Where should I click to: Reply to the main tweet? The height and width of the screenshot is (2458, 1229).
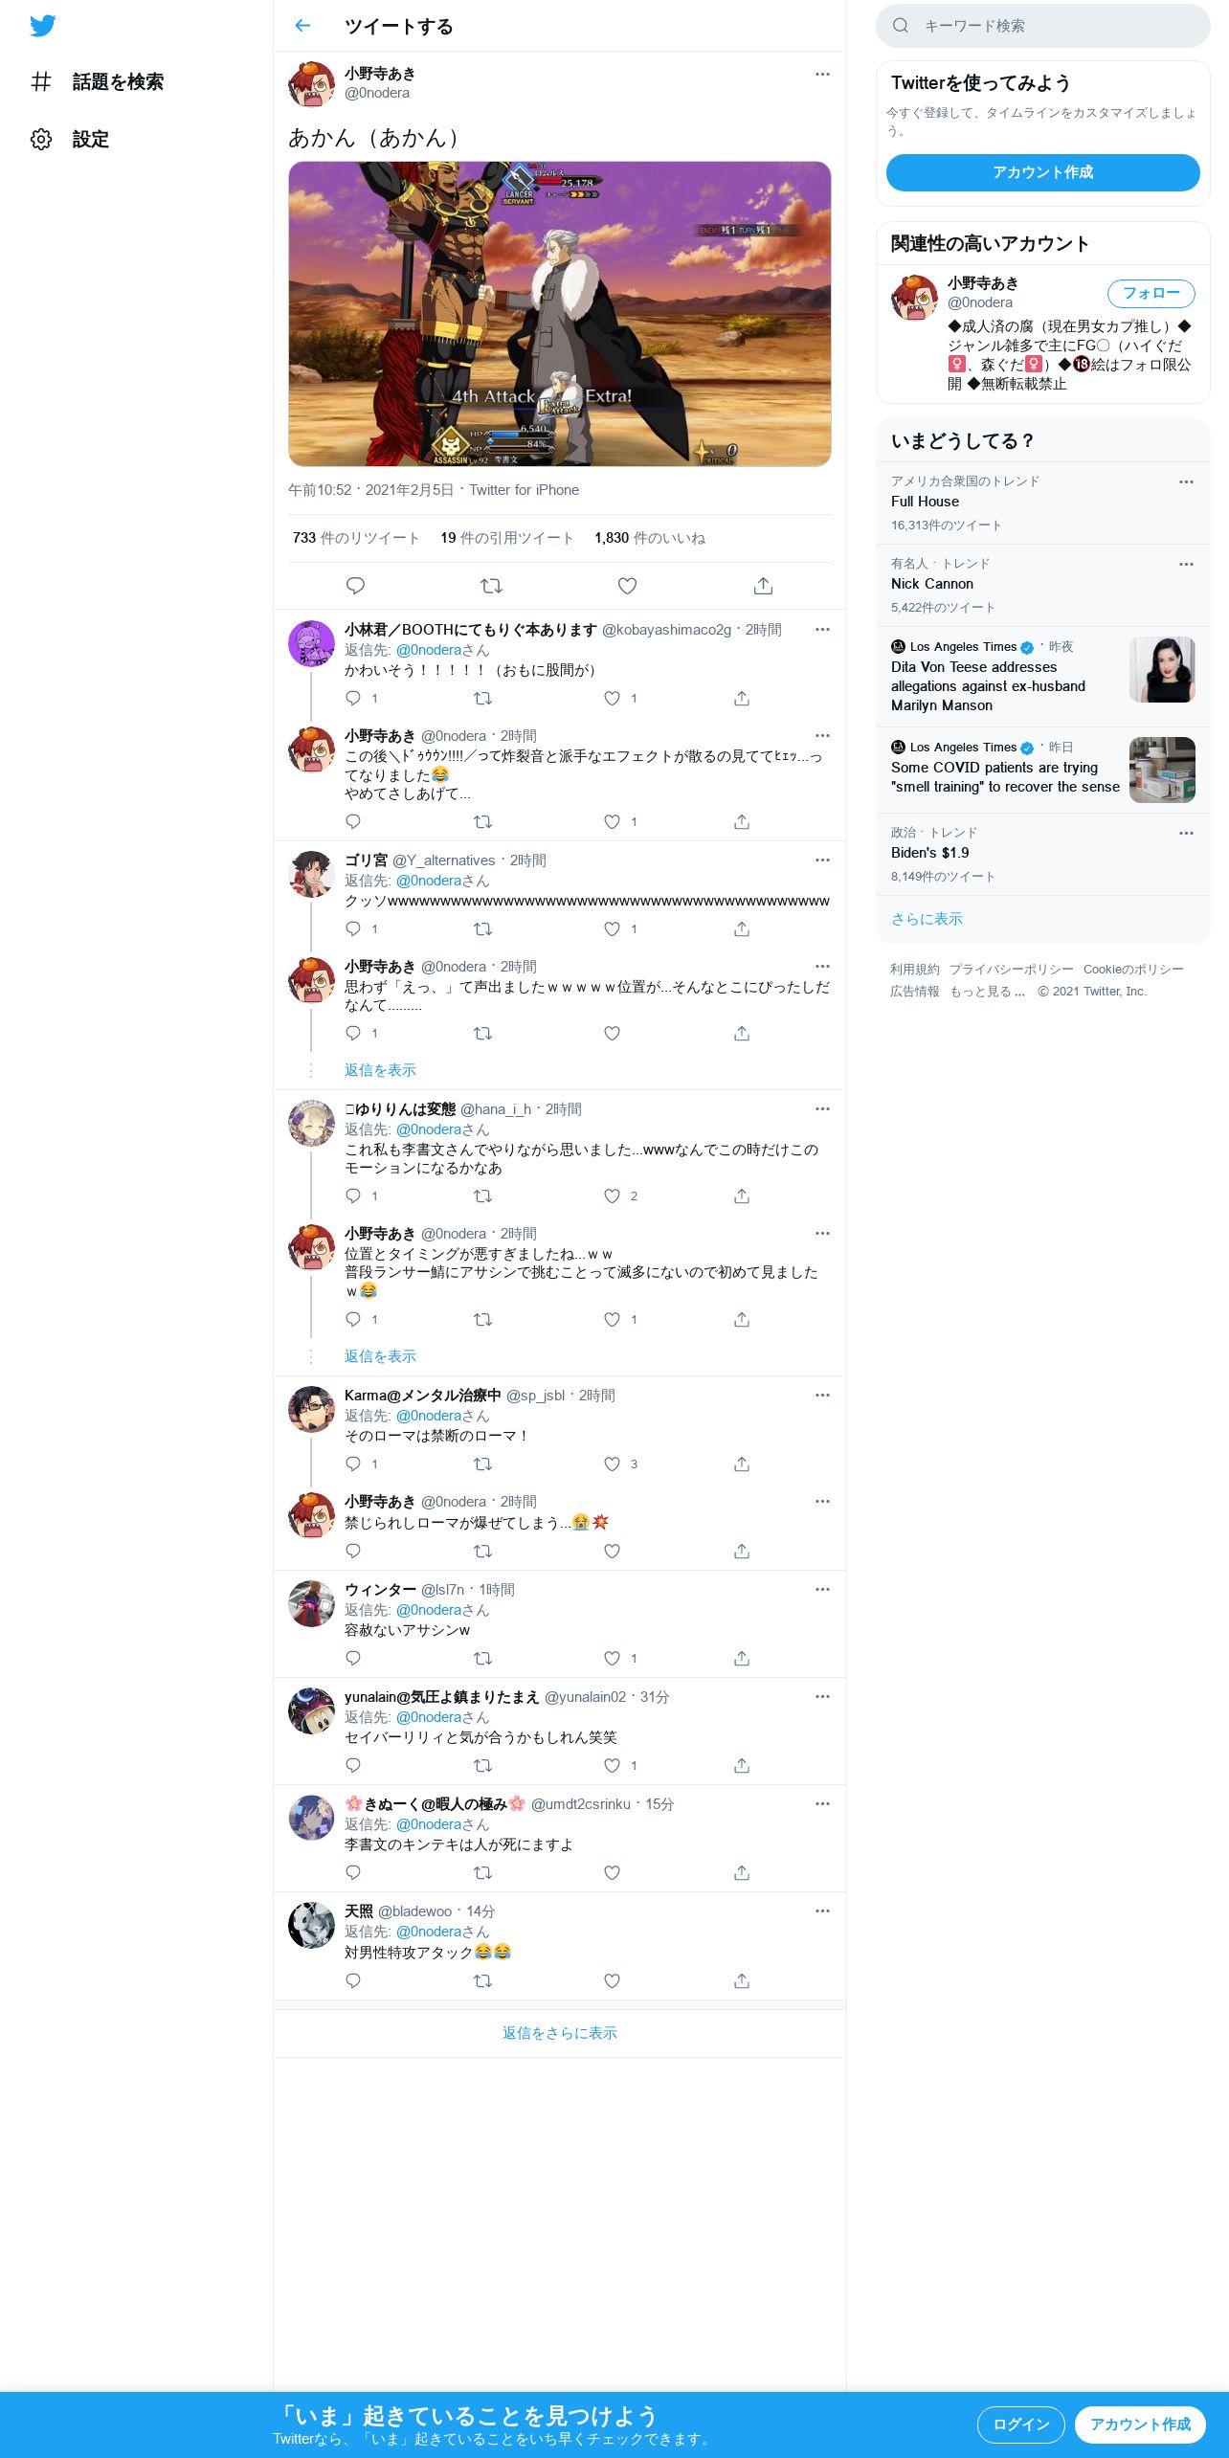(x=355, y=586)
